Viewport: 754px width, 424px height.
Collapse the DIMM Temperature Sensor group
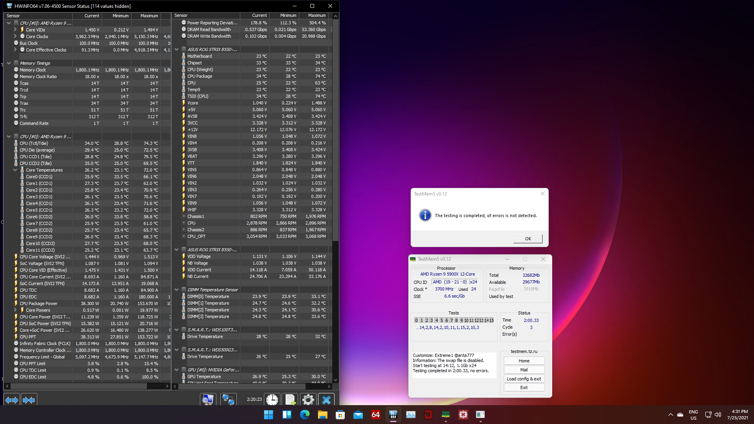(176, 290)
